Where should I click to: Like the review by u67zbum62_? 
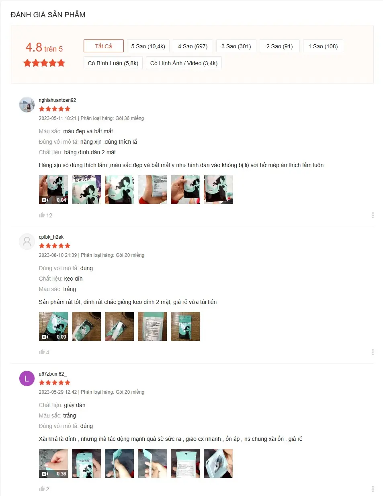(x=42, y=489)
